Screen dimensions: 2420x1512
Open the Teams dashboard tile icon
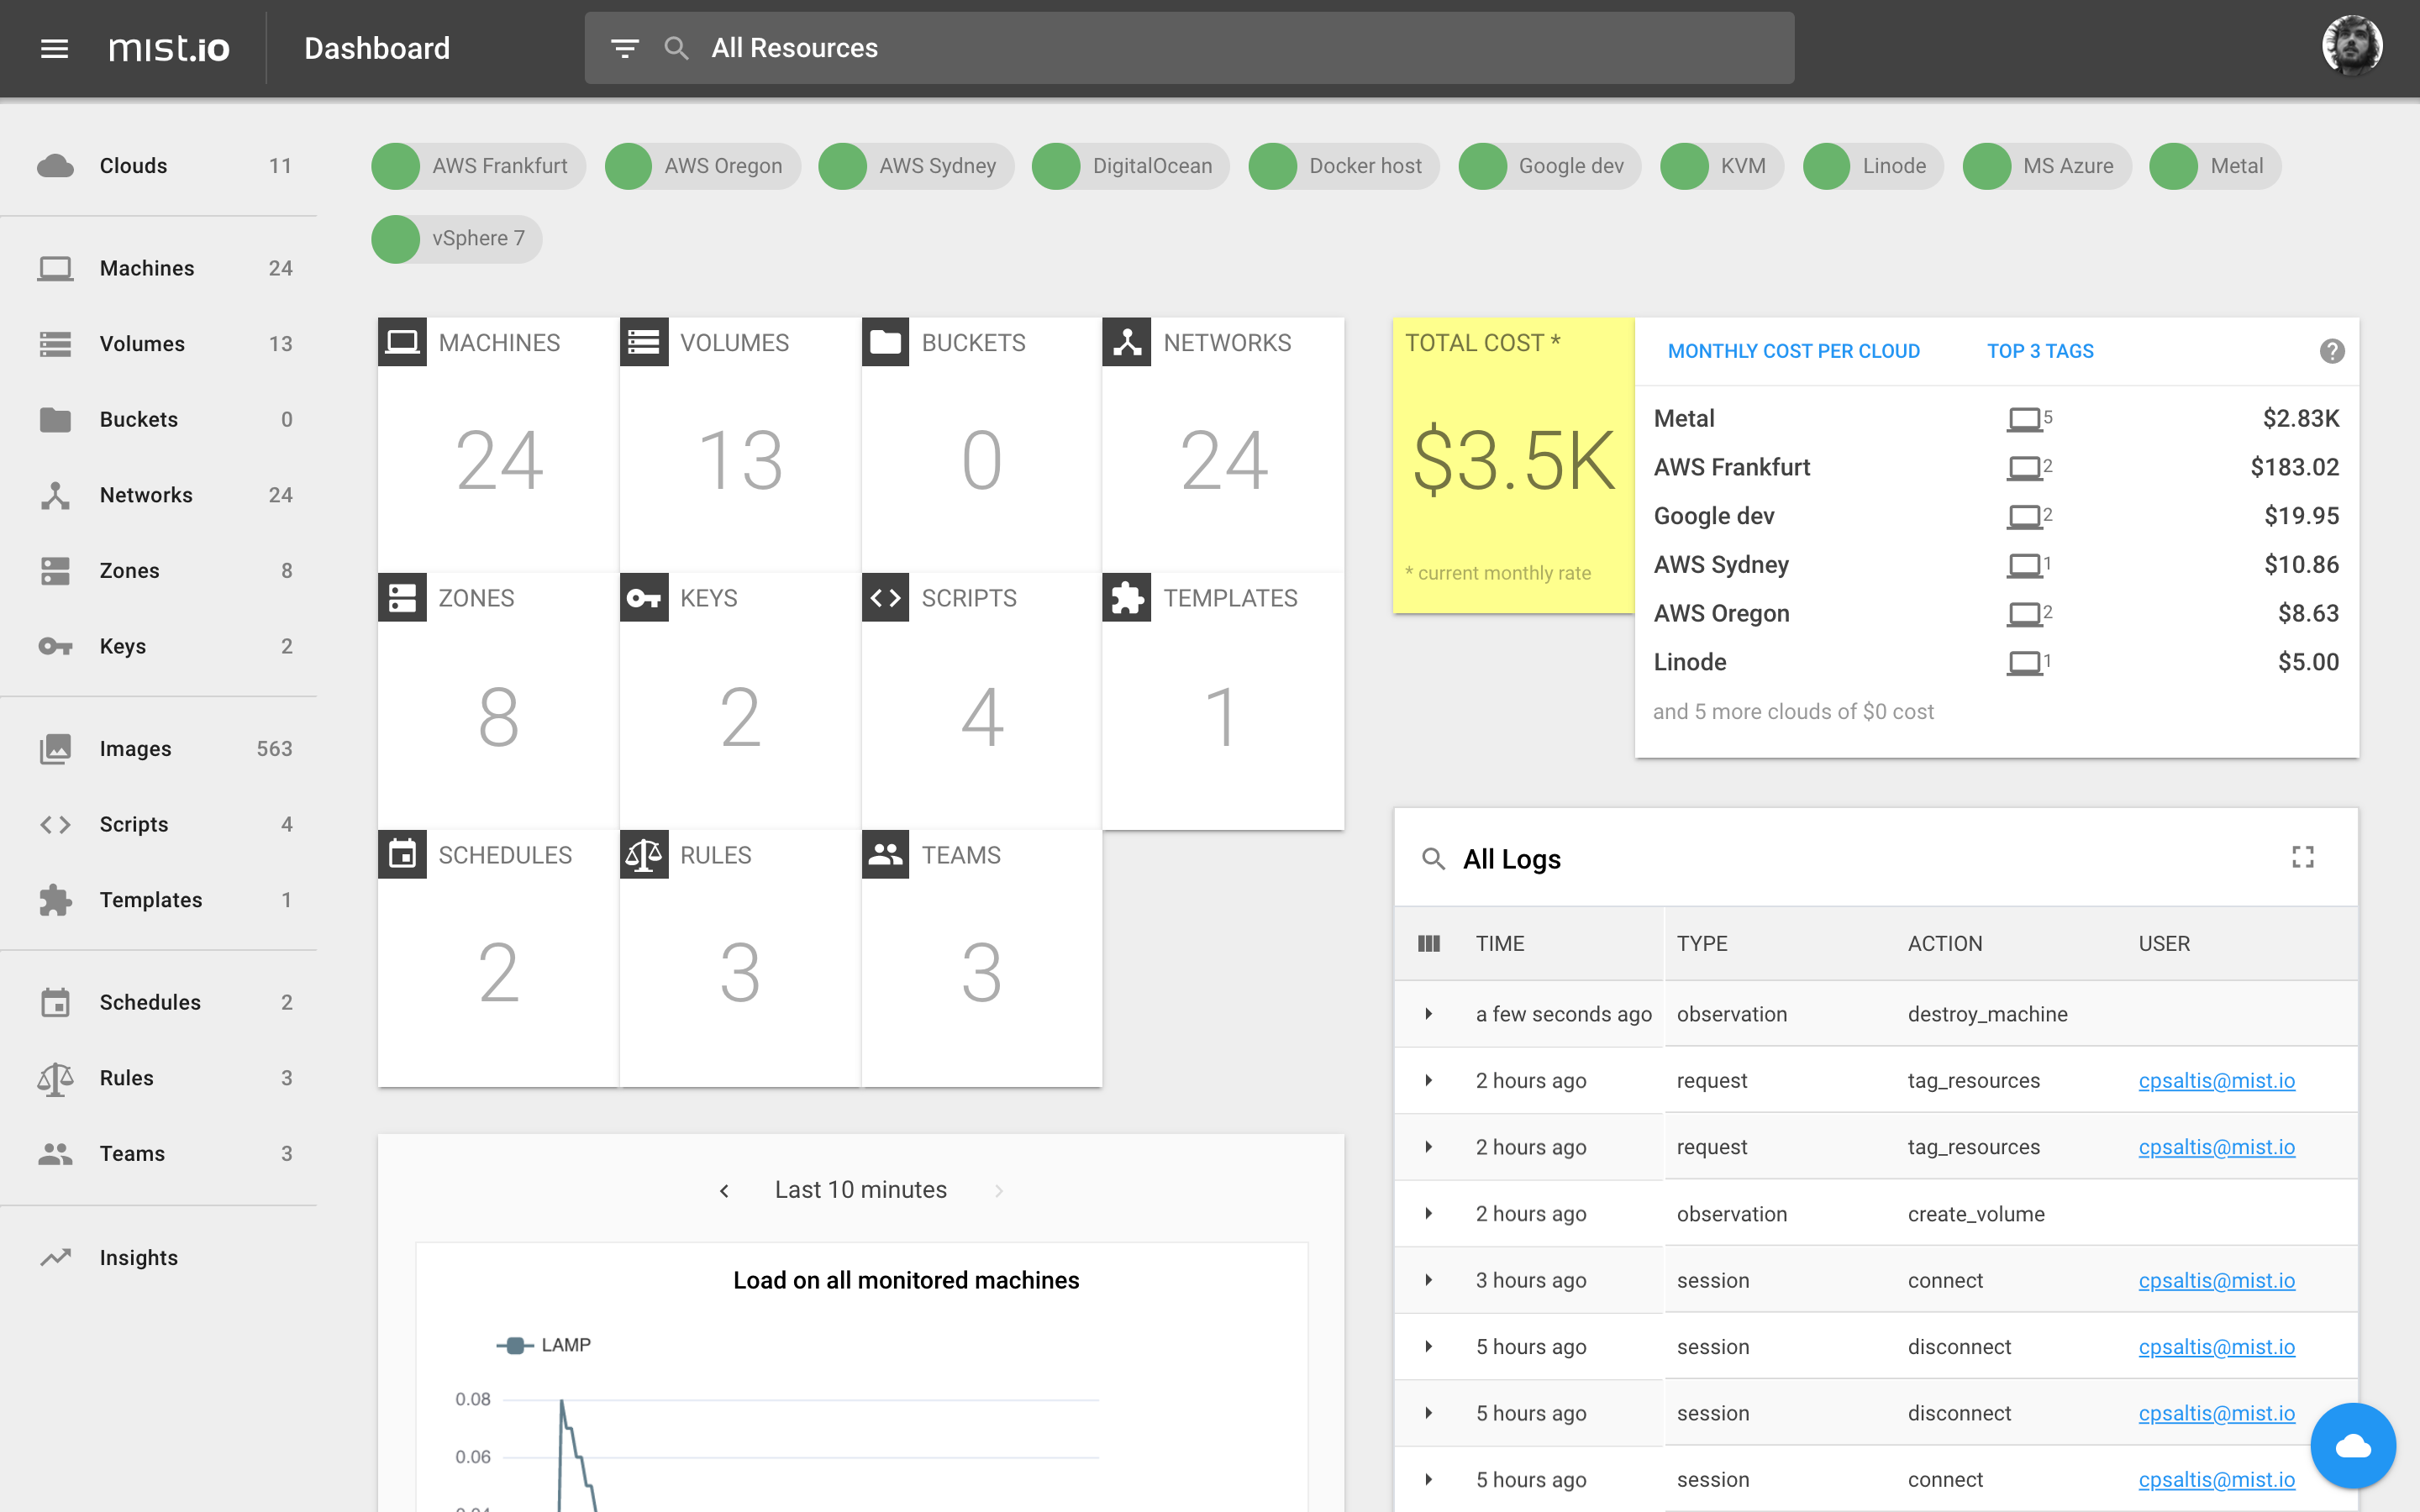pyautogui.click(x=886, y=855)
